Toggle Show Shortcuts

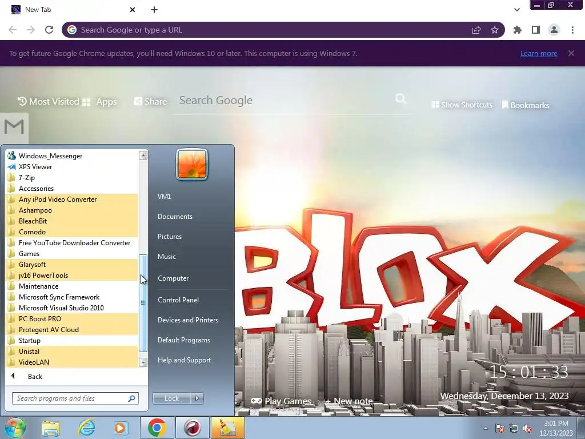click(x=462, y=105)
